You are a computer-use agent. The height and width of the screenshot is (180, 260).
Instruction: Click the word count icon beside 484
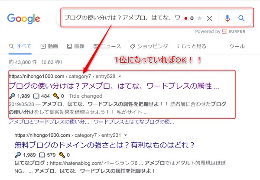click(36, 96)
